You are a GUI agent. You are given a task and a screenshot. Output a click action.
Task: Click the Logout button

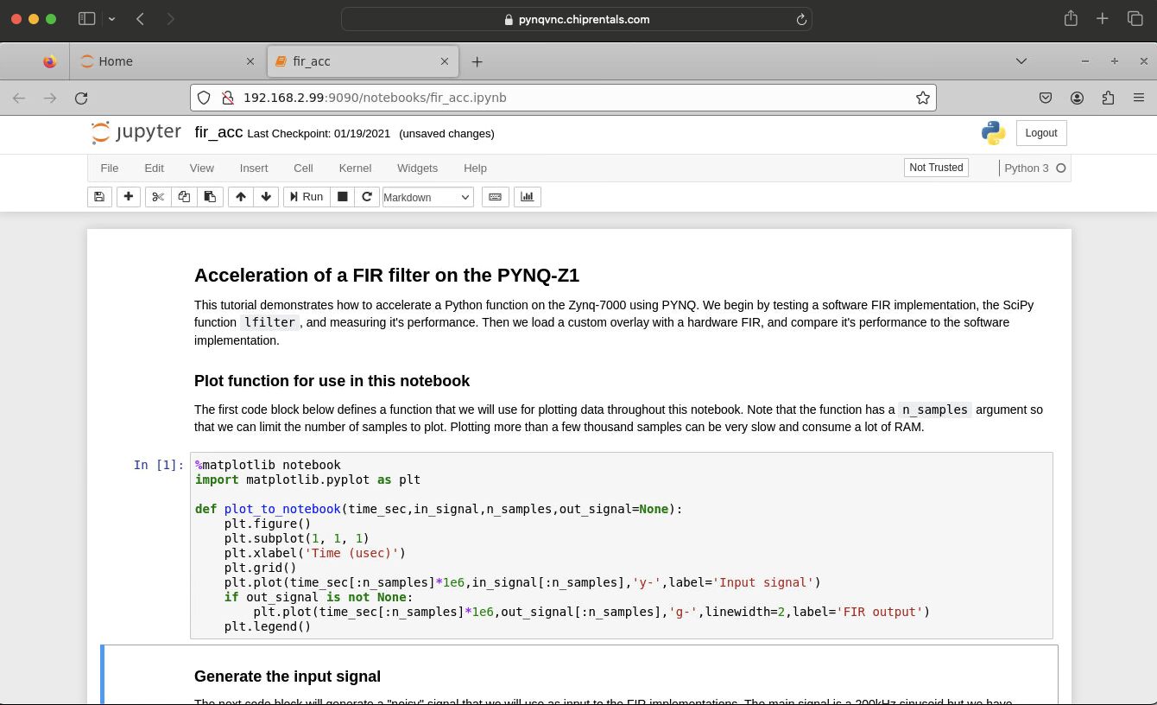coord(1040,133)
